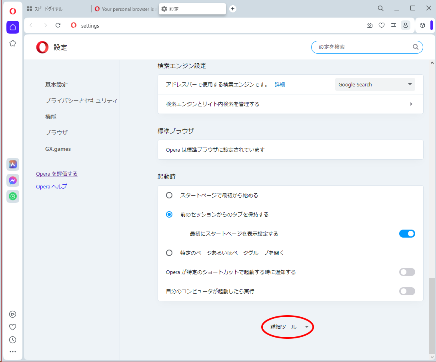436x362 pixels.
Task: Expand 検索エンジンとサイト内検索を管理する row
Action: click(x=290, y=104)
